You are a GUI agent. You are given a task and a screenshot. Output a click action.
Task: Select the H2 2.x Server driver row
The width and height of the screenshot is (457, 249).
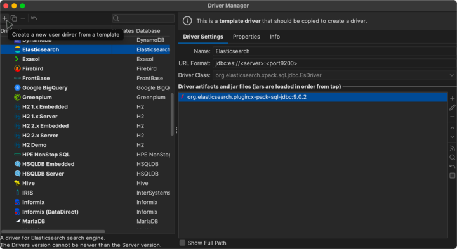(x=85, y=135)
